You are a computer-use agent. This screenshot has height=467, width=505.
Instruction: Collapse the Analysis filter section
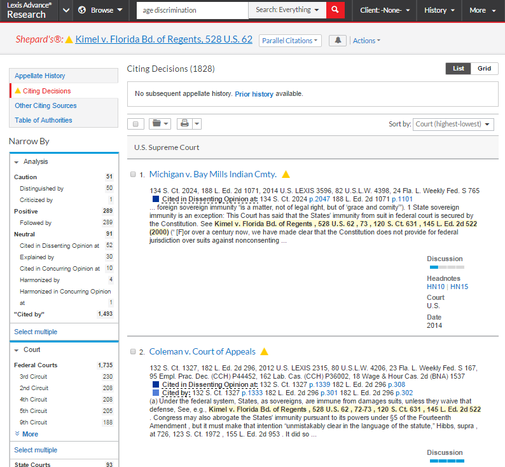17,161
